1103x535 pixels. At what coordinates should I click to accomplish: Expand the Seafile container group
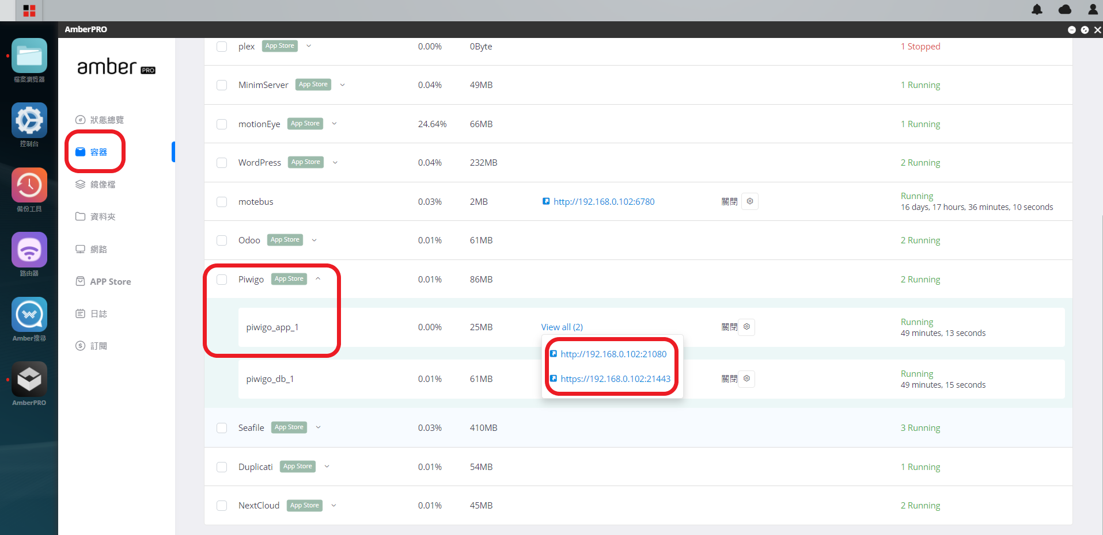pyautogui.click(x=318, y=427)
